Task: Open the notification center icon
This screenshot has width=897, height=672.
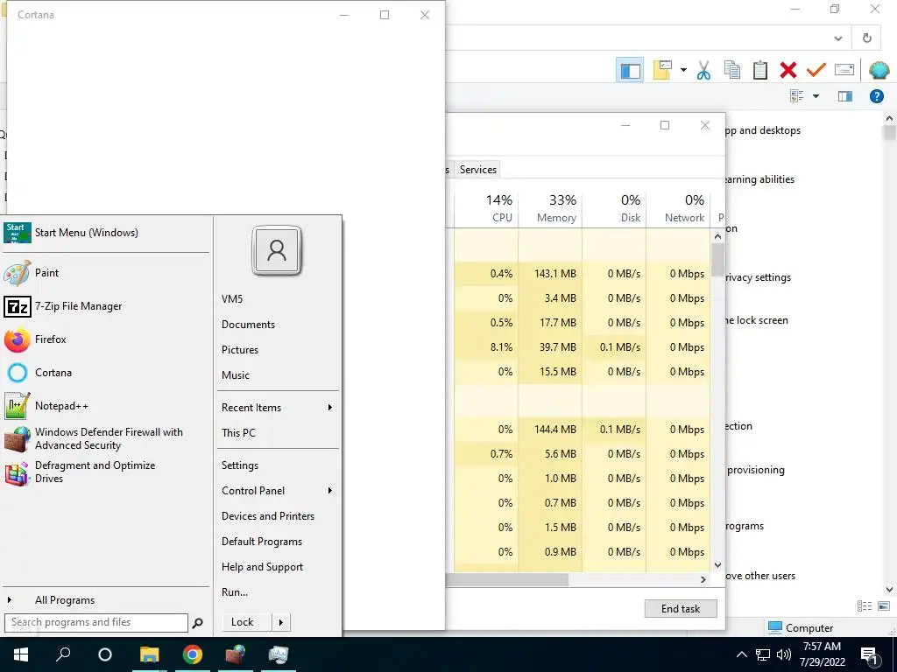Action: 870,655
